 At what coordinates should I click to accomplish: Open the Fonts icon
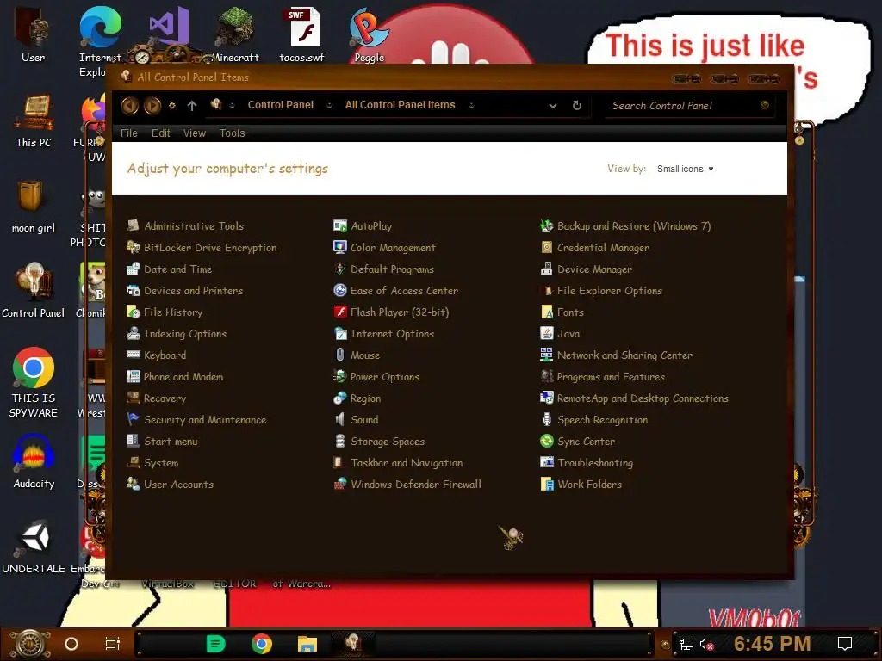tap(547, 312)
